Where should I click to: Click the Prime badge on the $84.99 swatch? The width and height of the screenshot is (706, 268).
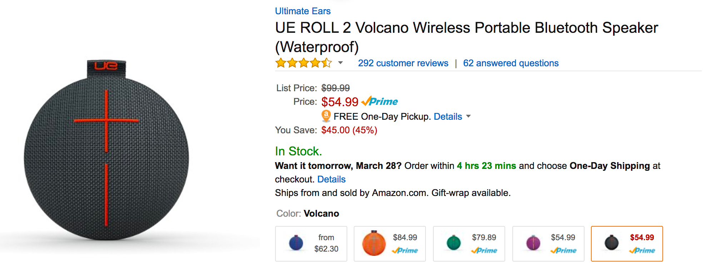pyautogui.click(x=405, y=251)
